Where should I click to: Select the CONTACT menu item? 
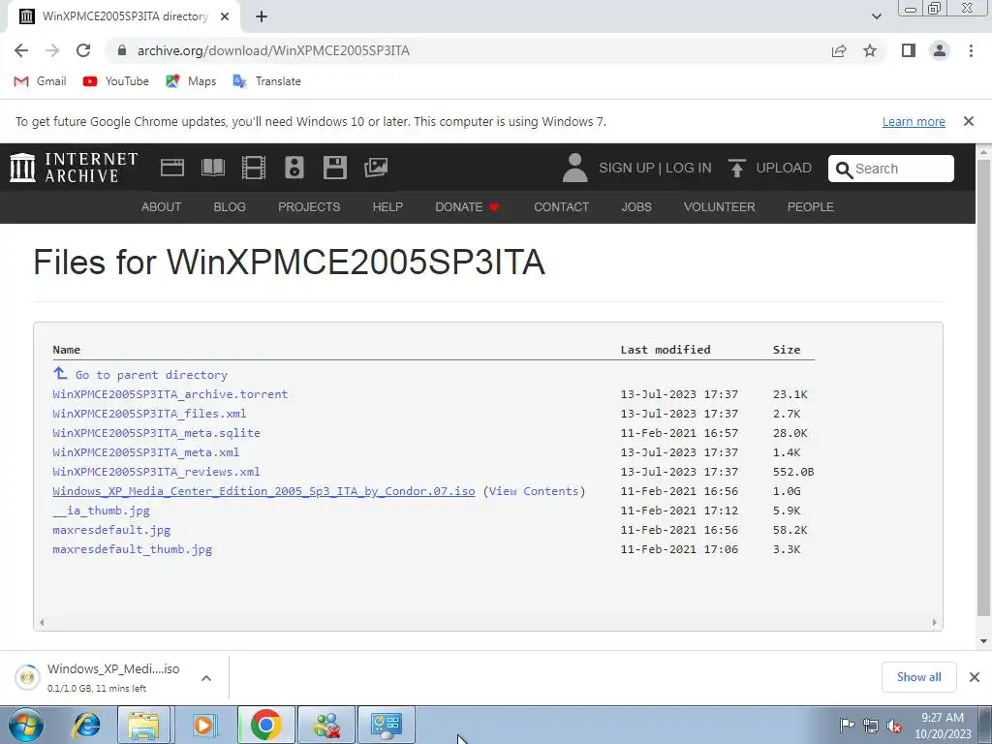(561, 207)
